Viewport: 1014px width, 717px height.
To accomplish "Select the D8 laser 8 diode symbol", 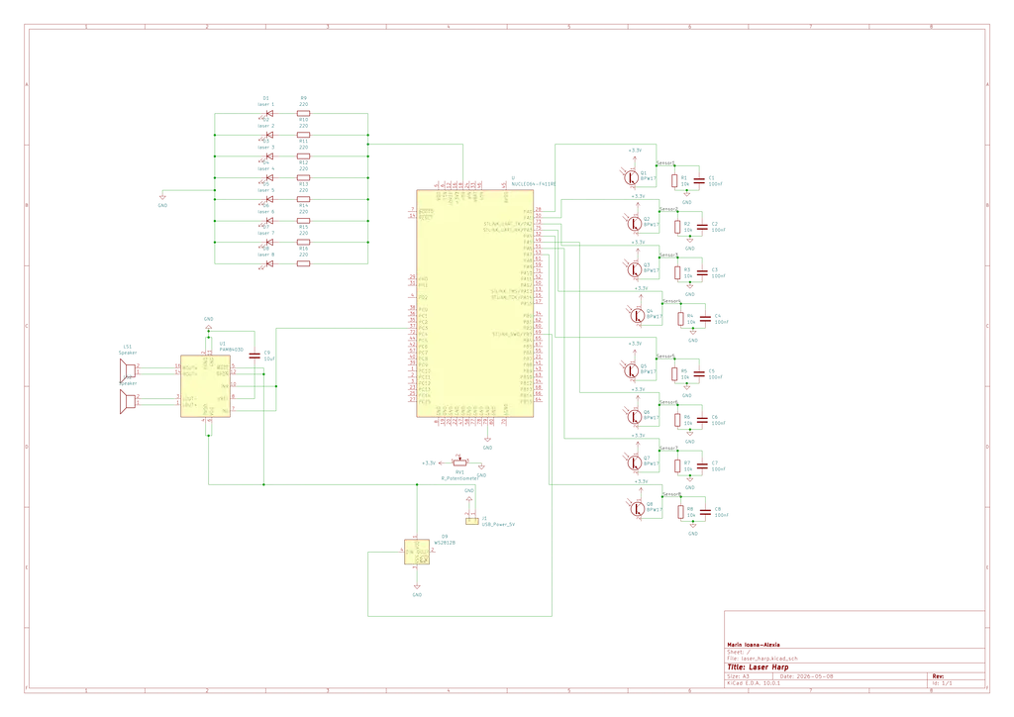I will click(x=269, y=263).
